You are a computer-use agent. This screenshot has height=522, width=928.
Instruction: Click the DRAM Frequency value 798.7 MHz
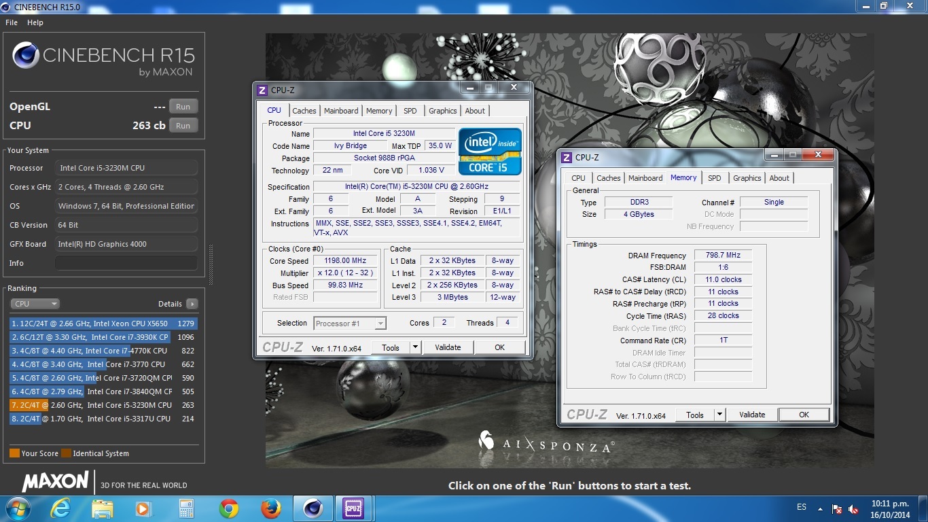(x=723, y=256)
